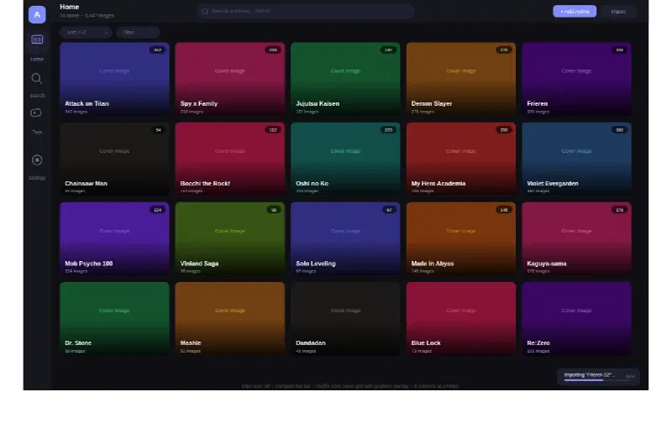Click the count badge on Solo Leveling
Image resolution: width=672 pixels, height=439 pixels.
(389, 210)
